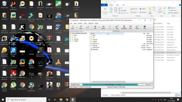Select the ShareX desktop icon
Viewport: 182px width, 102px height.
pyautogui.click(x=22, y=63)
